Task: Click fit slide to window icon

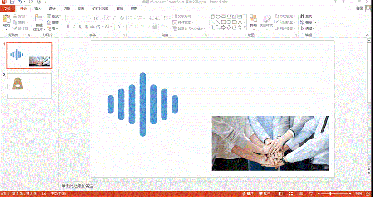Action: point(368,194)
